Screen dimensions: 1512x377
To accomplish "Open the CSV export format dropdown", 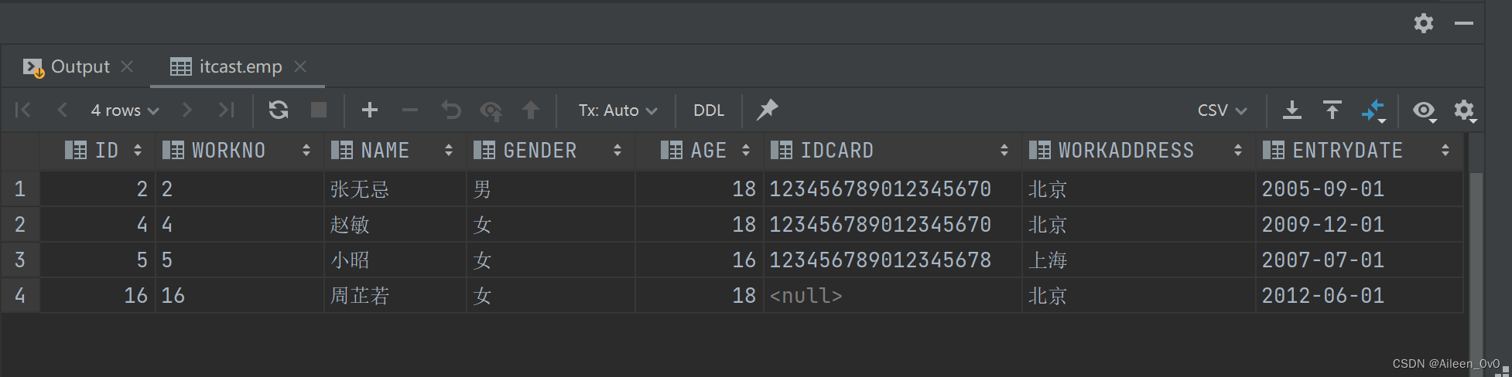I will [1222, 110].
